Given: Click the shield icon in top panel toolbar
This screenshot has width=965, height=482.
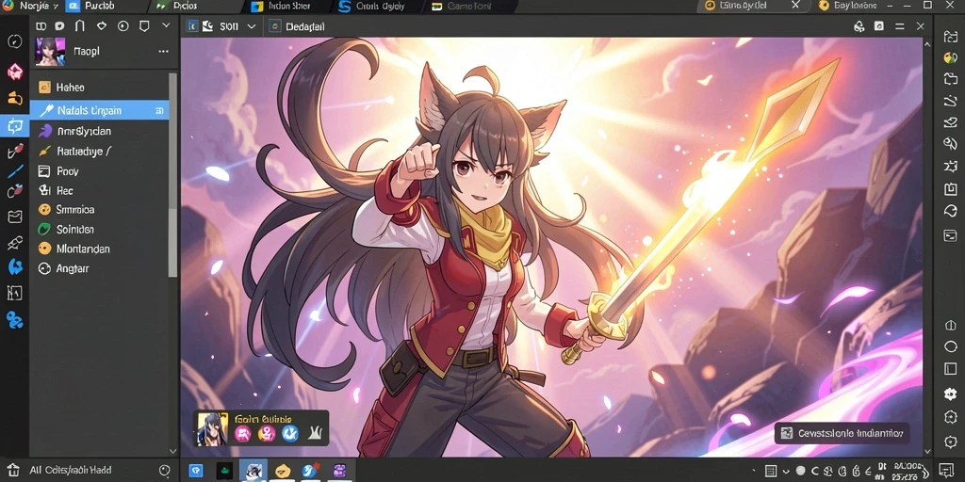Looking at the screenshot, I should (x=144, y=26).
